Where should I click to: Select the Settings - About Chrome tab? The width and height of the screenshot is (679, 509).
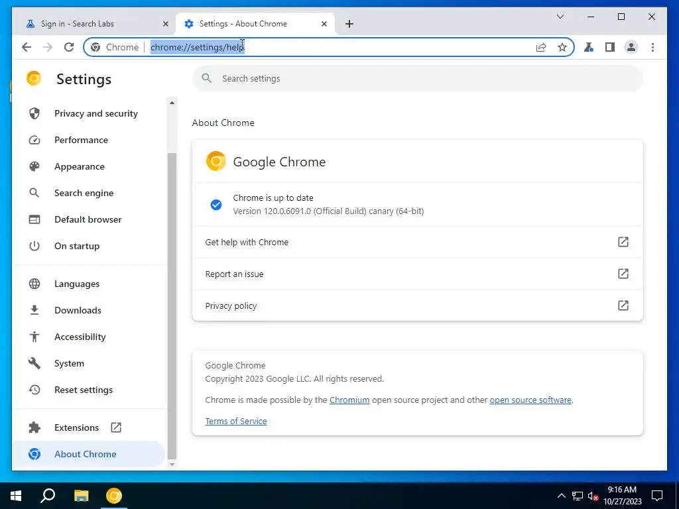pos(255,24)
